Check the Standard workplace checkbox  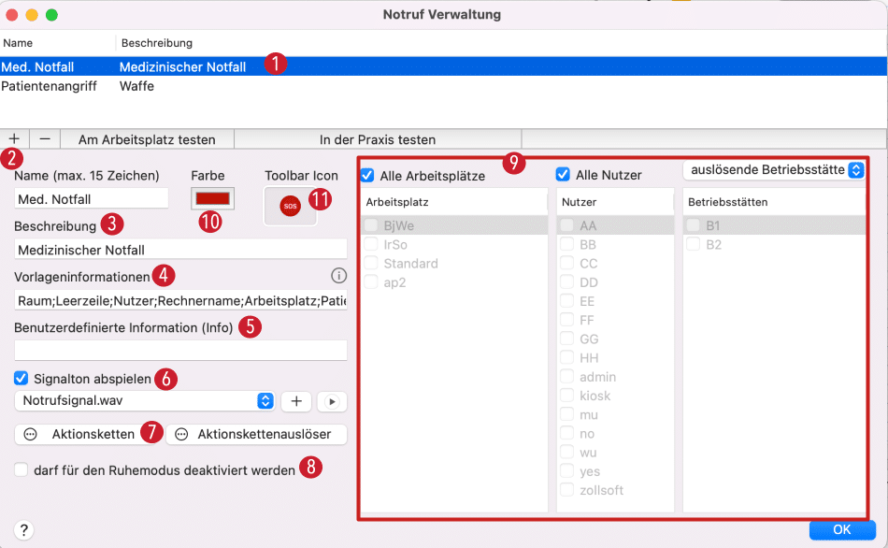click(x=371, y=263)
